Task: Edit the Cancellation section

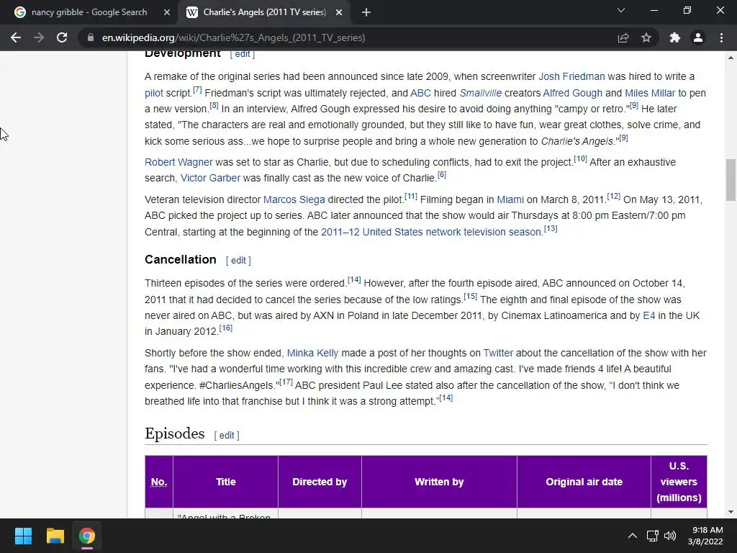Action: [x=238, y=261]
